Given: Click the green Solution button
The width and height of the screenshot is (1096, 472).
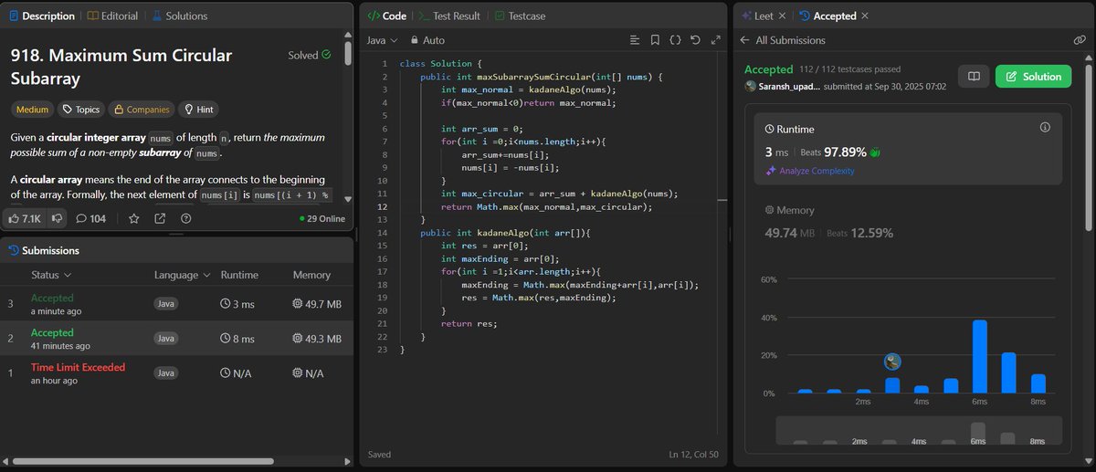Looking at the screenshot, I should 1033,77.
